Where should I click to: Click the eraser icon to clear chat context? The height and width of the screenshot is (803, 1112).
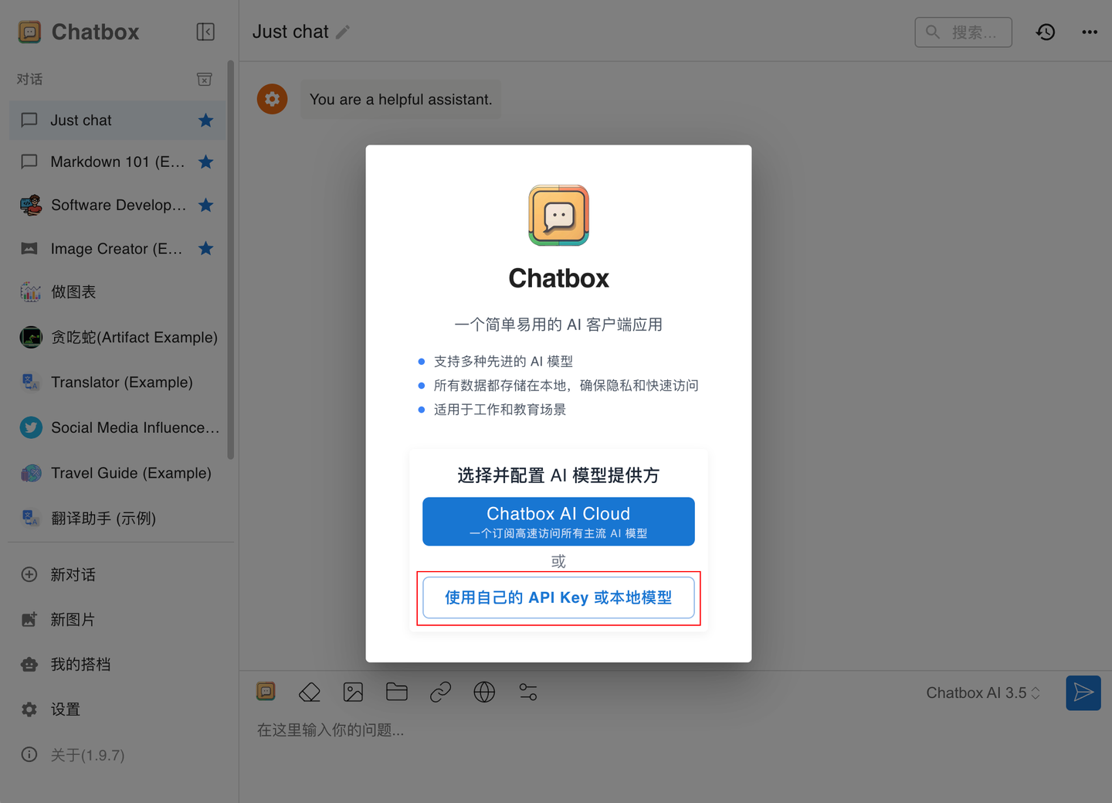click(309, 692)
